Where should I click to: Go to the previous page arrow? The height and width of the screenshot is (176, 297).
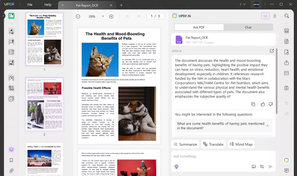[139, 17]
